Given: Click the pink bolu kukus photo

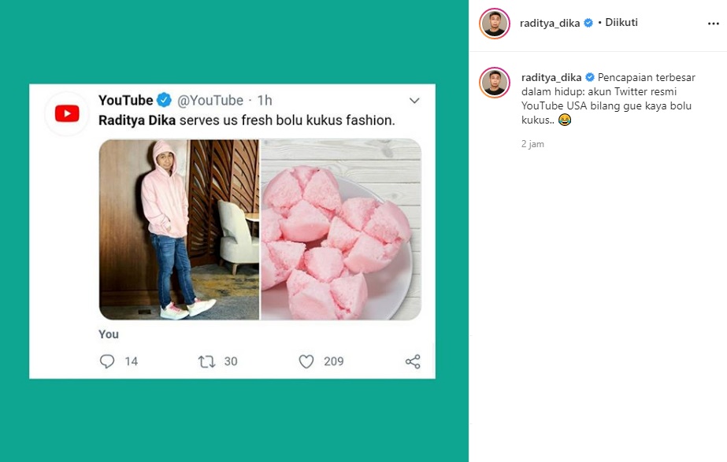Looking at the screenshot, I should [x=340, y=230].
